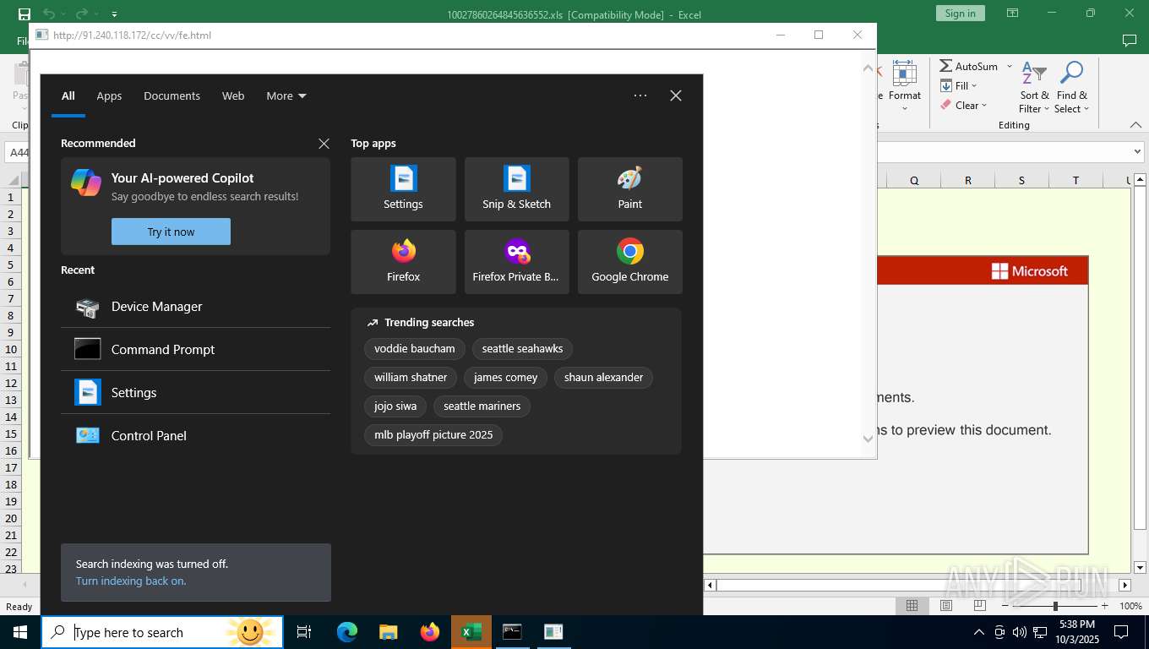Search trending seattle mariners
The height and width of the screenshot is (649, 1149).
click(x=482, y=406)
